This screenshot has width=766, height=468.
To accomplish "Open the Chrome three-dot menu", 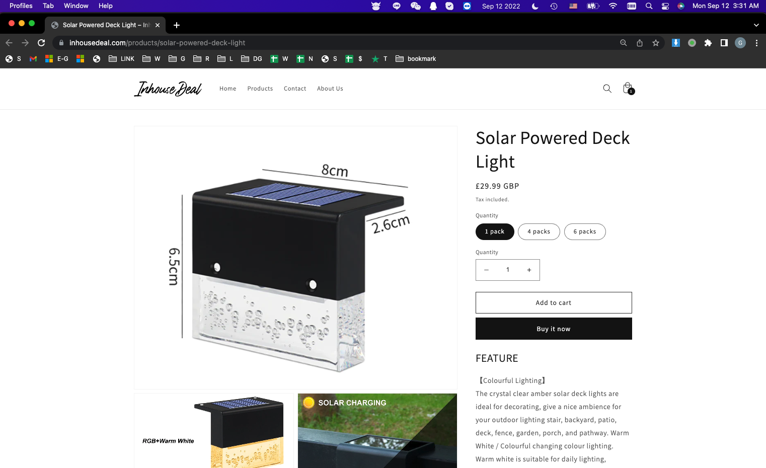I will [756, 43].
